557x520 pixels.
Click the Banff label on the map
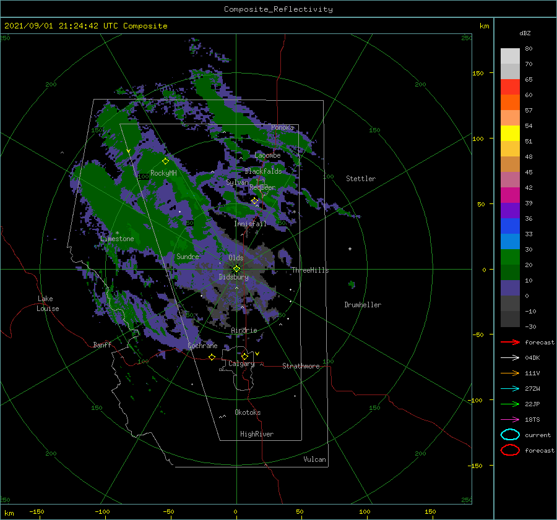click(102, 344)
